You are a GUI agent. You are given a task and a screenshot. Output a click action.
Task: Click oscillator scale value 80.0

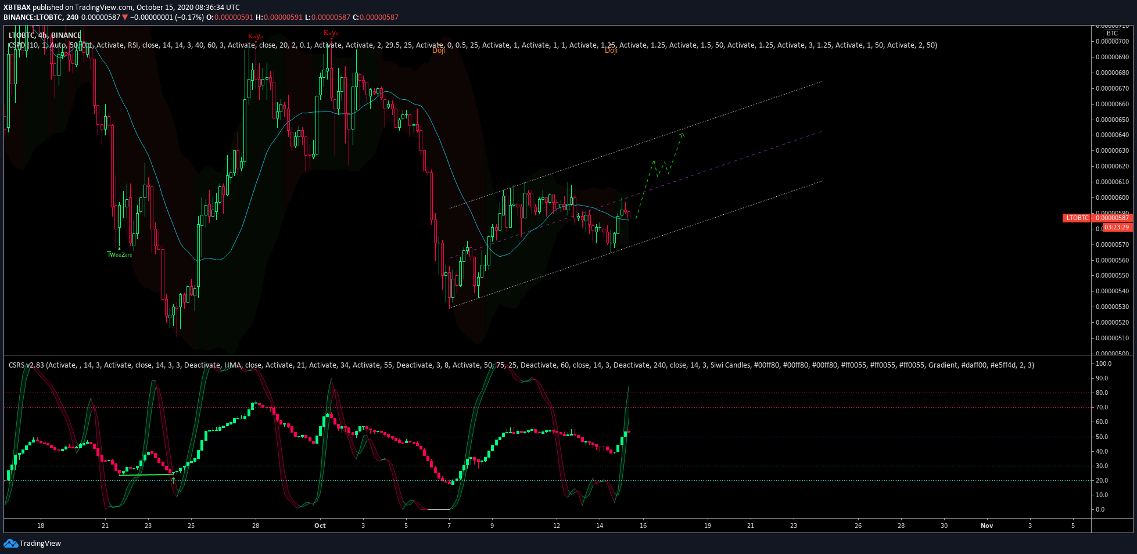point(1102,393)
